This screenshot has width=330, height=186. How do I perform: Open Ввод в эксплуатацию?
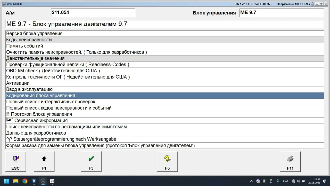coord(165,89)
